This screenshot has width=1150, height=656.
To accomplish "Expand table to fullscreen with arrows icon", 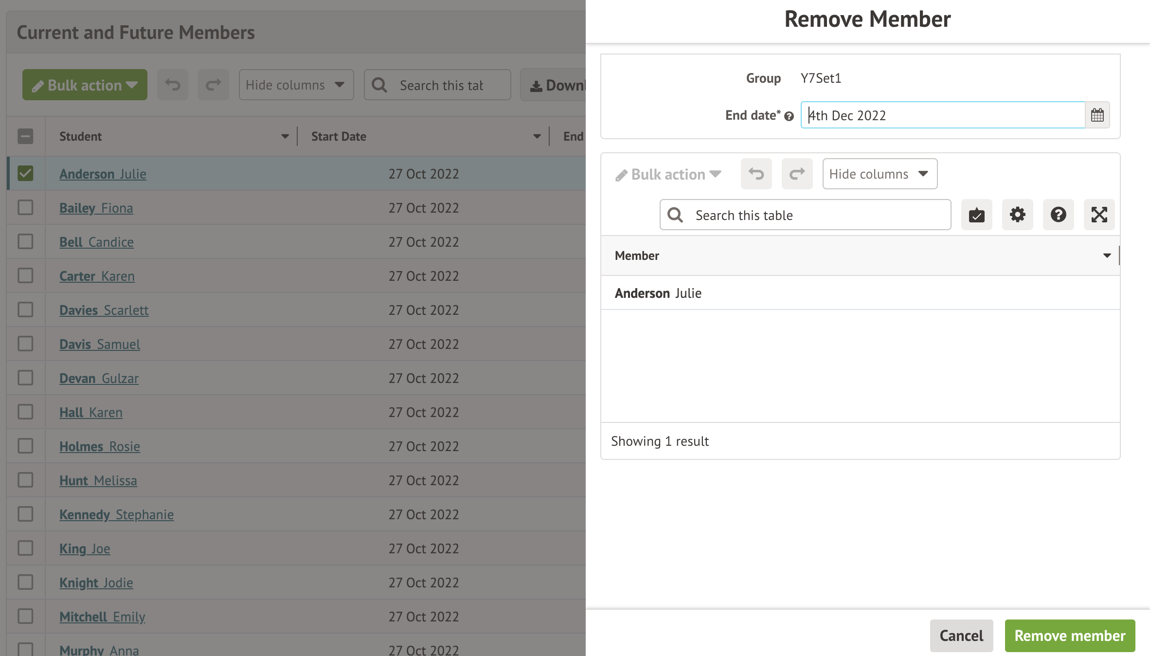I will pyautogui.click(x=1099, y=215).
